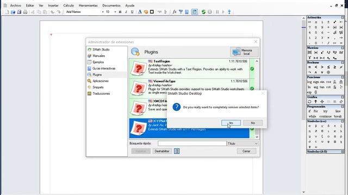Click the Open file toolbar icon

(x=13, y=12)
